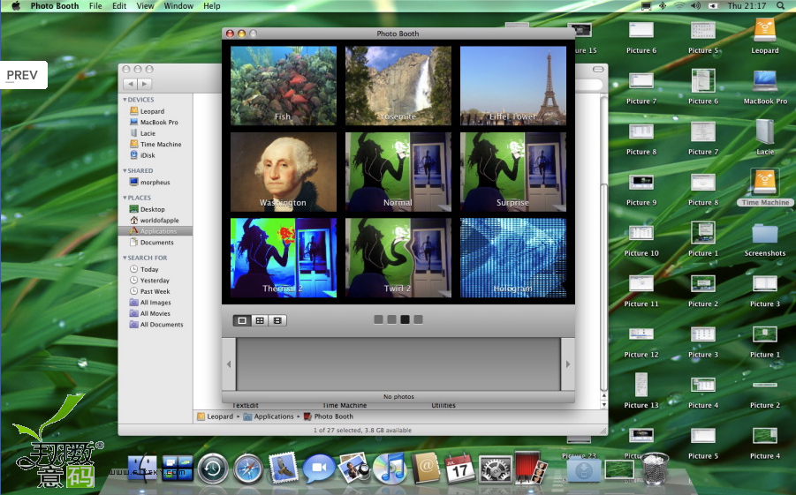Open iCal calendar in Dock
796x495 pixels.
tap(459, 469)
